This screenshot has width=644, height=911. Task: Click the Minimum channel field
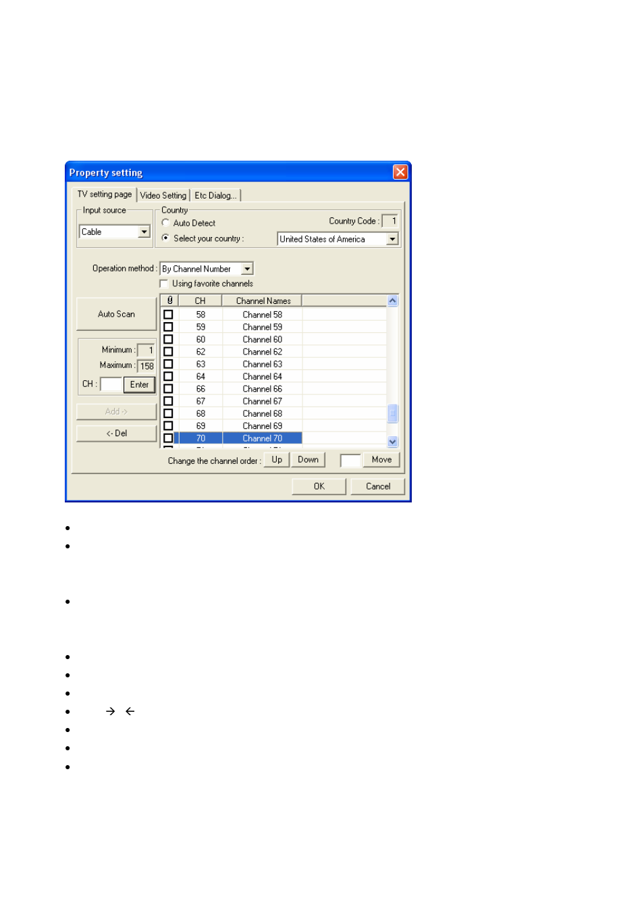point(146,350)
